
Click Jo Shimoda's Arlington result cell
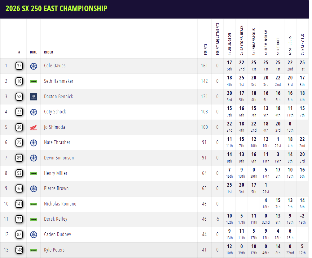(x=229, y=127)
